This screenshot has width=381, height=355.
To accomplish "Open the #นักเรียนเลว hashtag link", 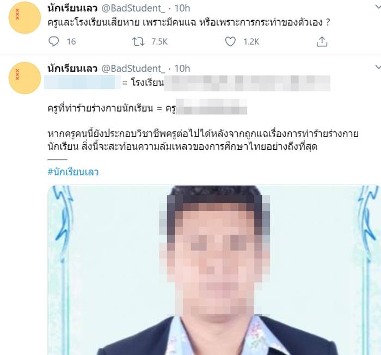I will click(73, 172).
